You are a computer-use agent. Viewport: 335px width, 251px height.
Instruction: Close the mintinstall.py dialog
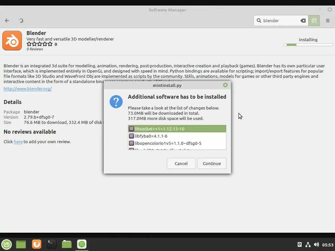pyautogui.click(x=225, y=85)
